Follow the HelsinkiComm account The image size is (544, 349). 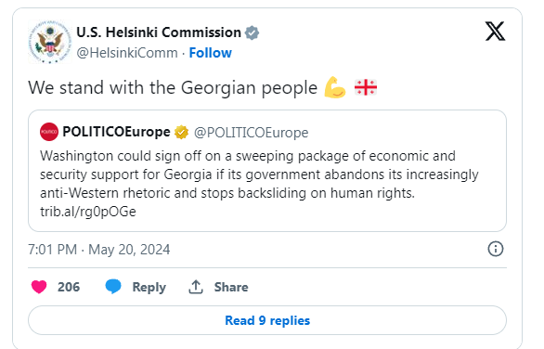point(210,53)
